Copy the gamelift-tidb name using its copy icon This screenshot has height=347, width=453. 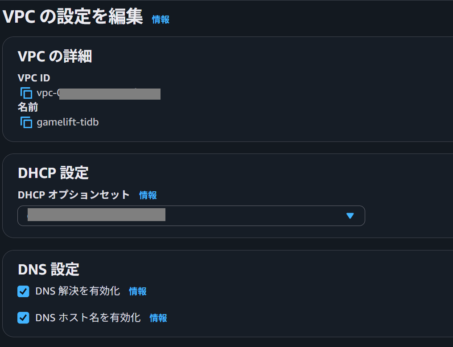[x=26, y=122]
